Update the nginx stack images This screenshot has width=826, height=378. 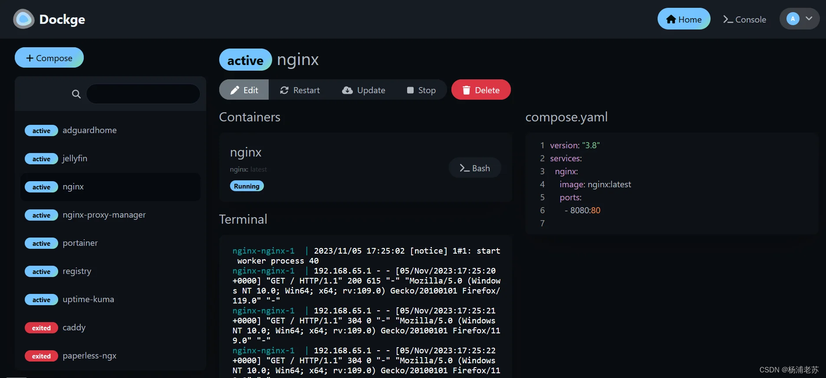click(x=364, y=90)
